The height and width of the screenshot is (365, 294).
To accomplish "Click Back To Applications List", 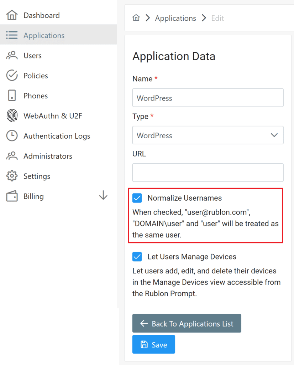I will [x=187, y=323].
